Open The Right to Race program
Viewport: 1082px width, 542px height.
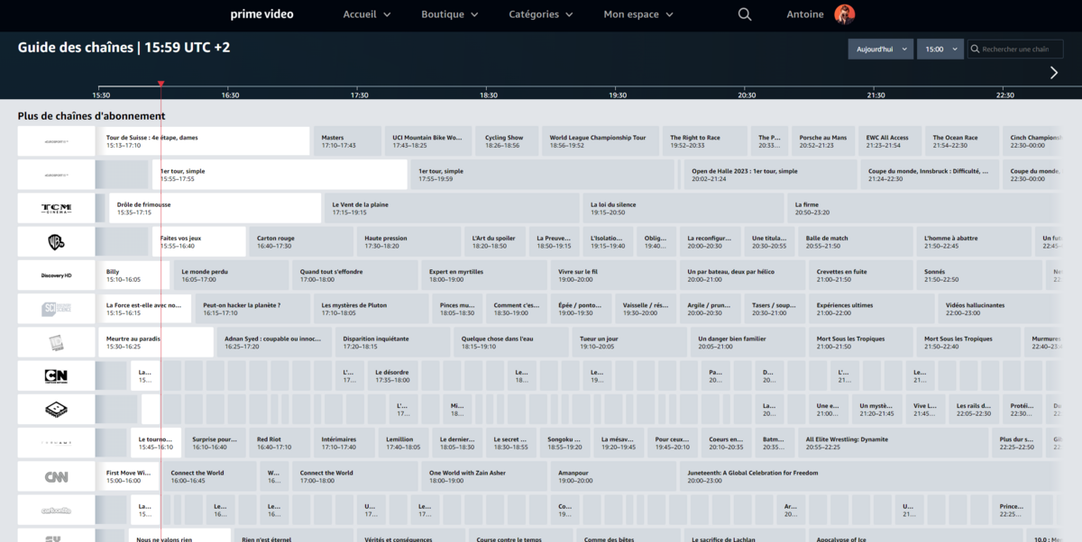coord(705,141)
